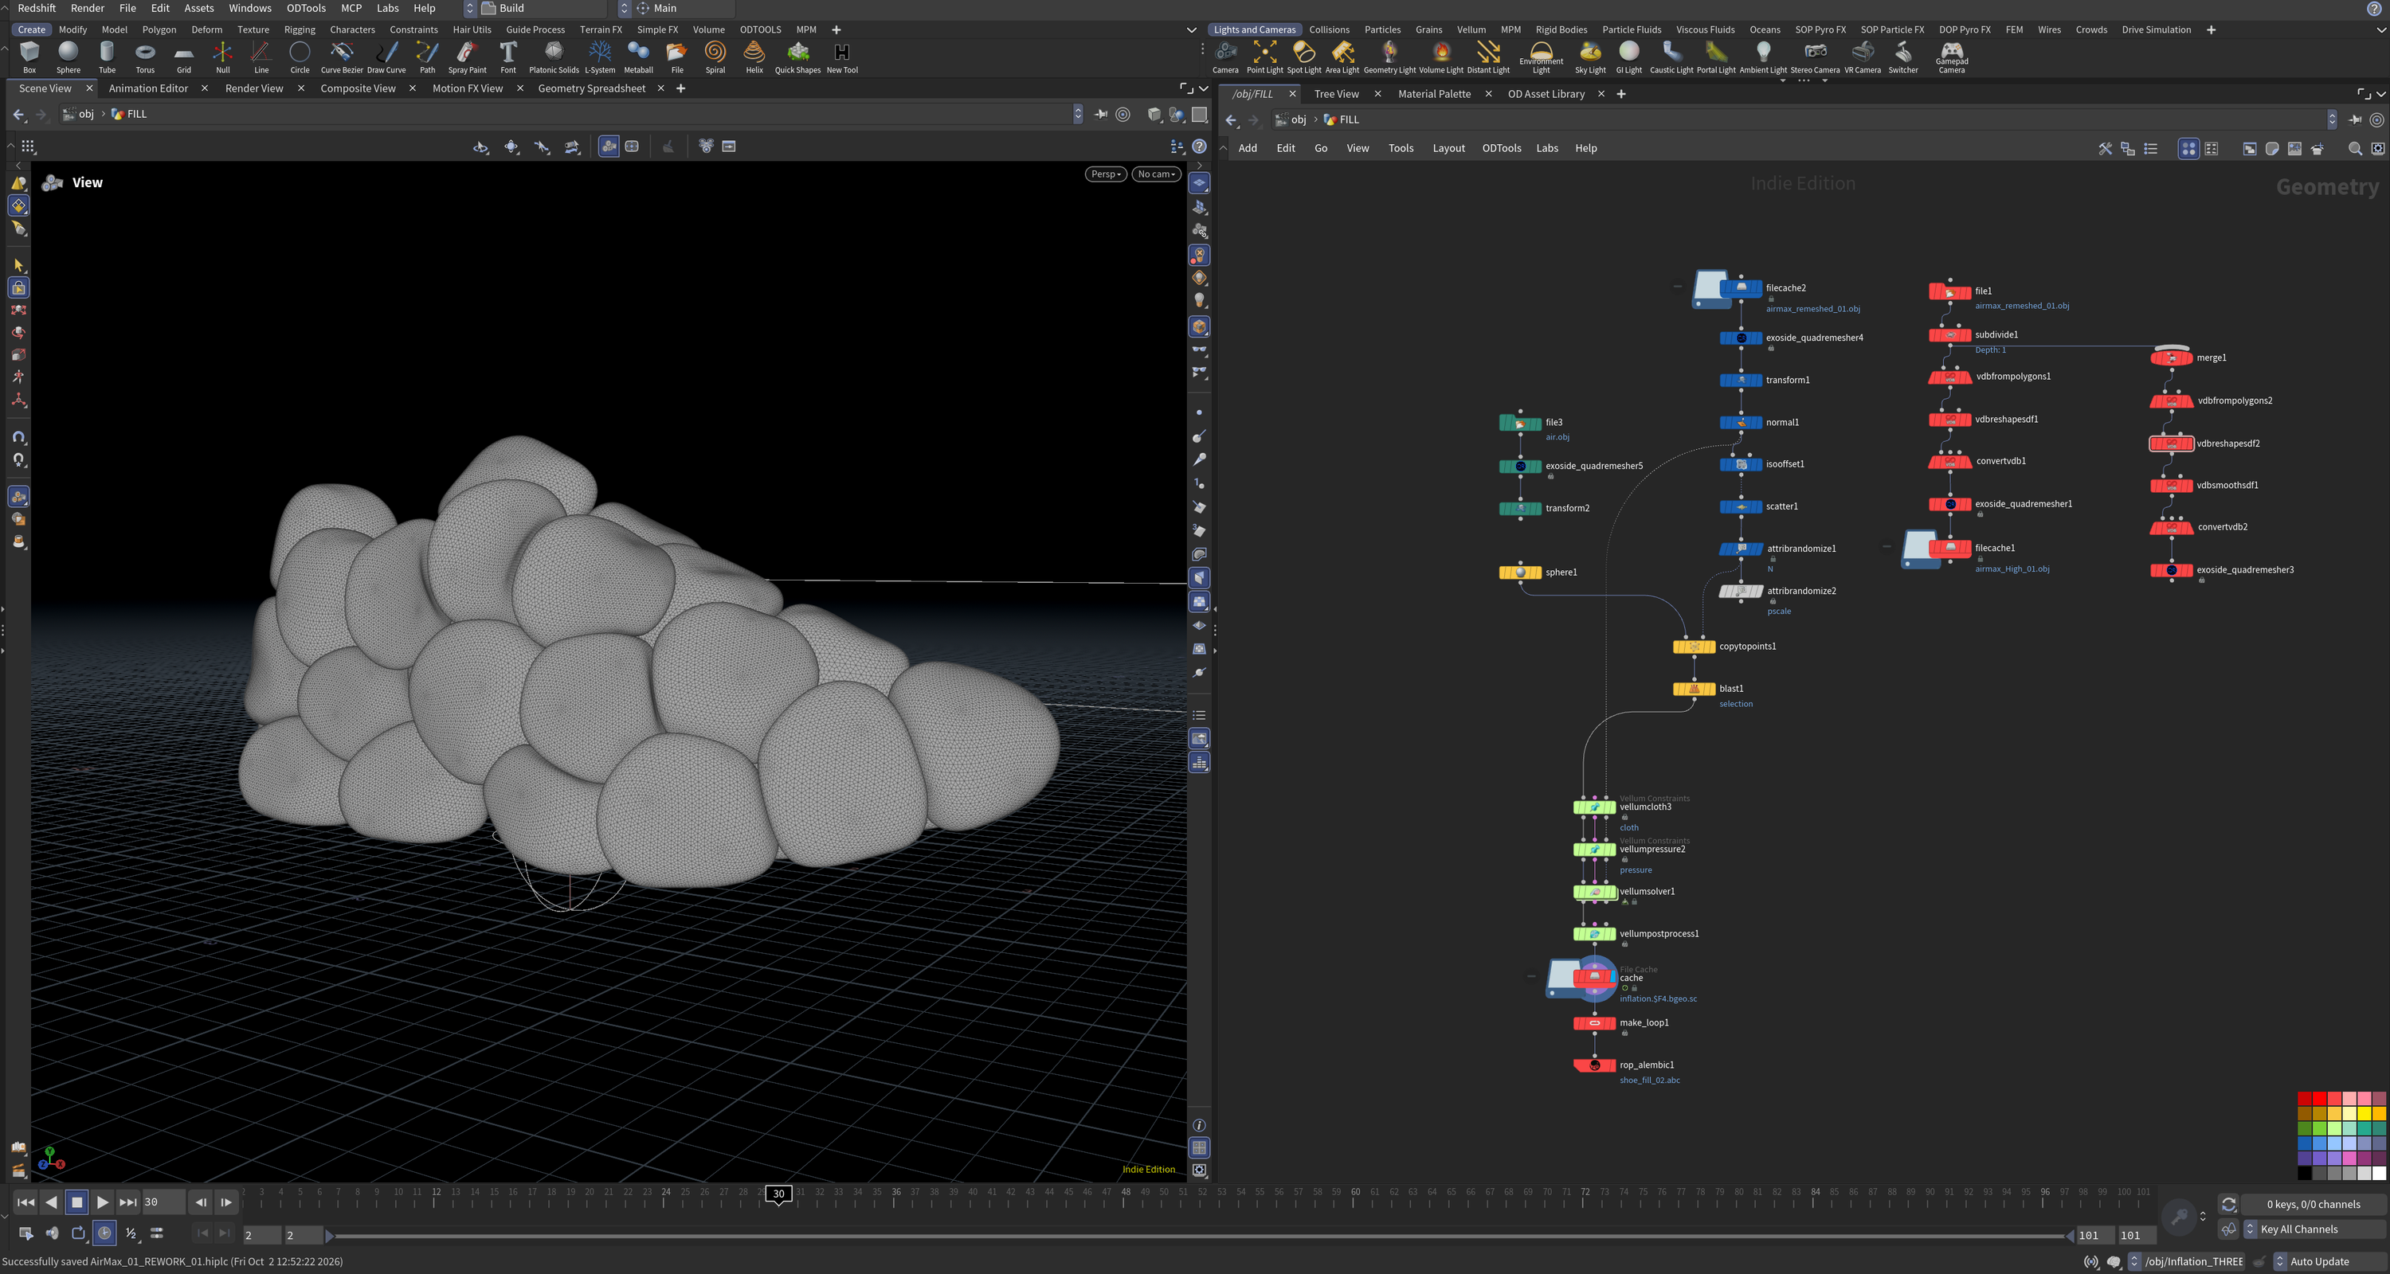Toggle real time playback clock button
The image size is (2390, 1274).
pos(105,1233)
